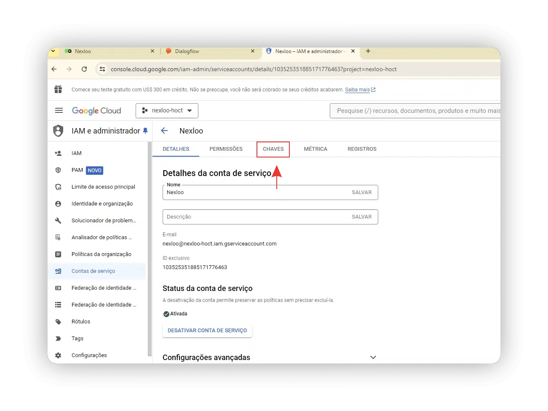The image size is (548, 411).
Task: Click the browser forward arrow
Action: coord(69,69)
